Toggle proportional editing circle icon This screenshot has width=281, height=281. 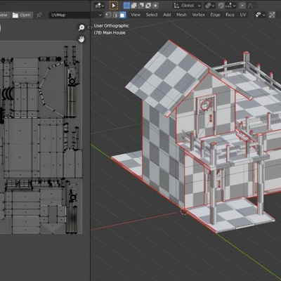click(242, 6)
